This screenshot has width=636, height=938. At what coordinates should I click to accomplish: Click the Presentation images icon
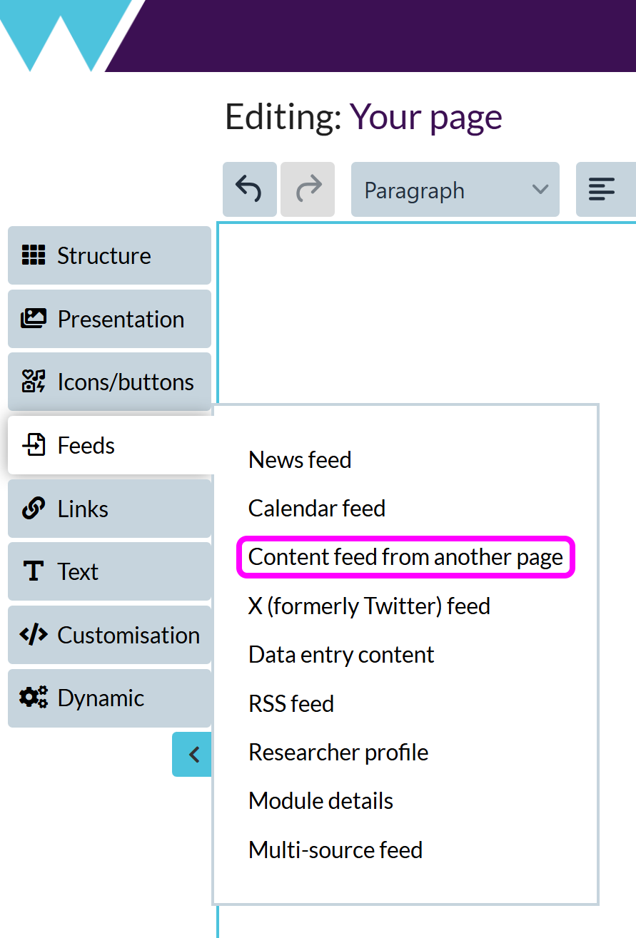[33, 318]
